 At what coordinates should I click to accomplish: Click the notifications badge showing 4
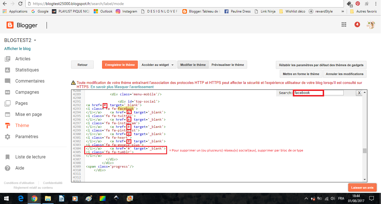coord(357,24)
